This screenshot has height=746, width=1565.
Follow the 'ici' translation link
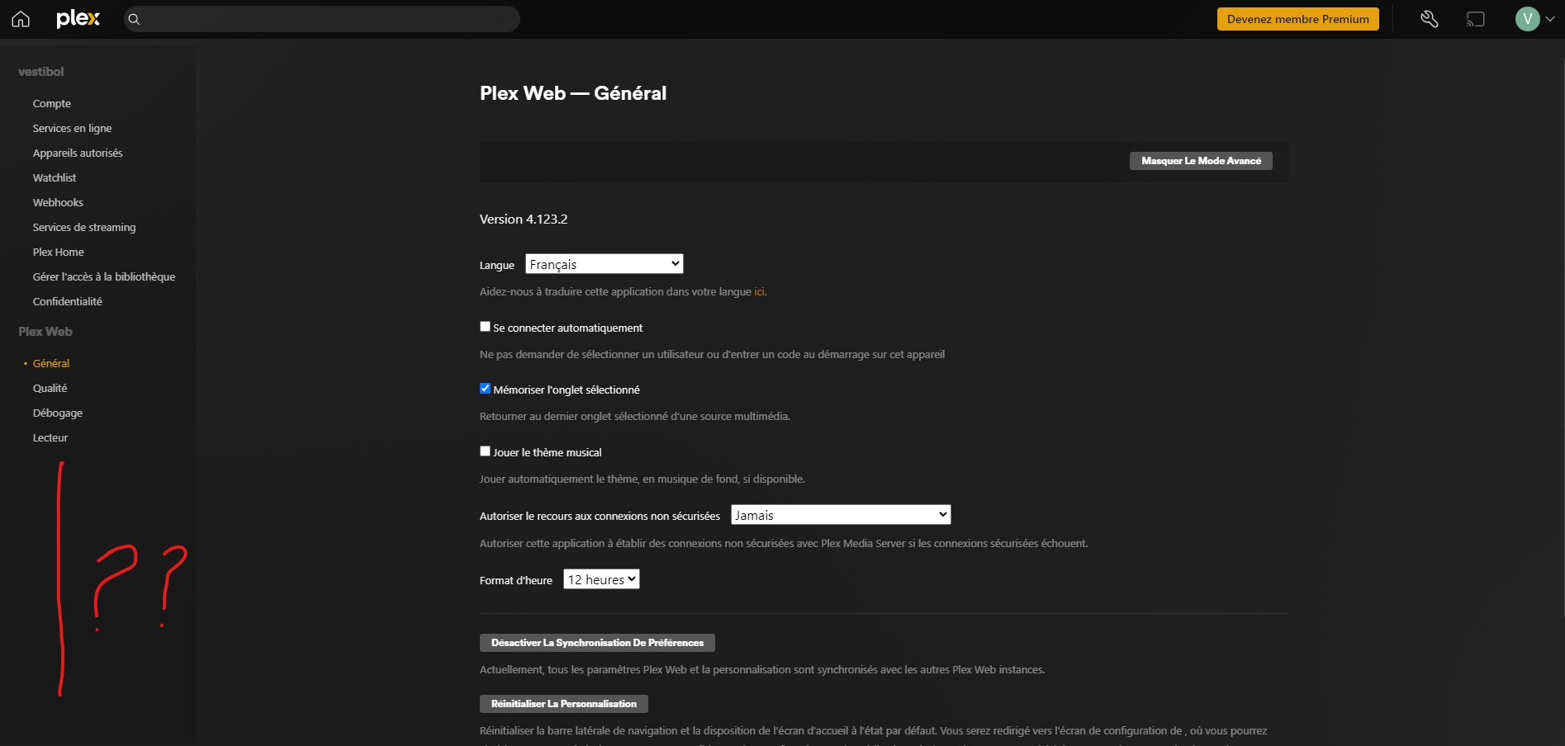pyautogui.click(x=759, y=291)
